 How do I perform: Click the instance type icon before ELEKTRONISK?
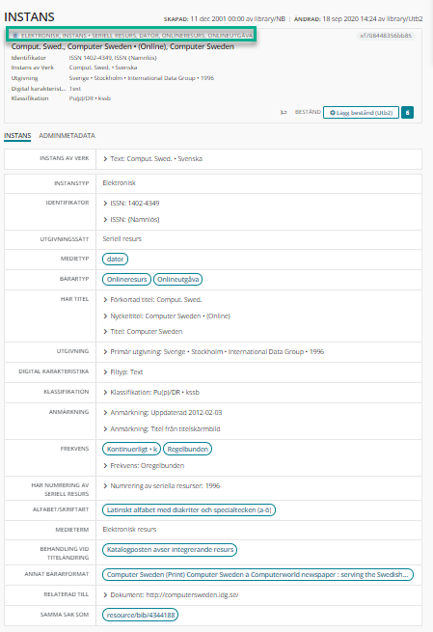[x=15, y=36]
